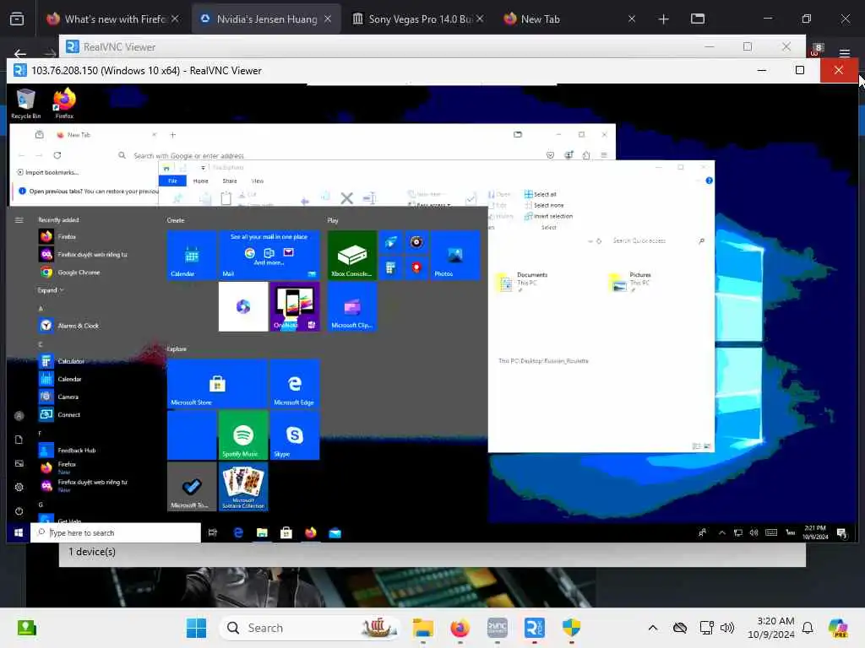The image size is (865, 648).
Task: Open the Groove Music small tile
Action: click(x=416, y=242)
